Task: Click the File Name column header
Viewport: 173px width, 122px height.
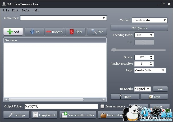Action: point(55,40)
